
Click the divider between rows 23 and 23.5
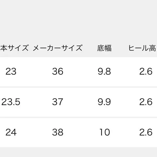[x=78, y=87]
